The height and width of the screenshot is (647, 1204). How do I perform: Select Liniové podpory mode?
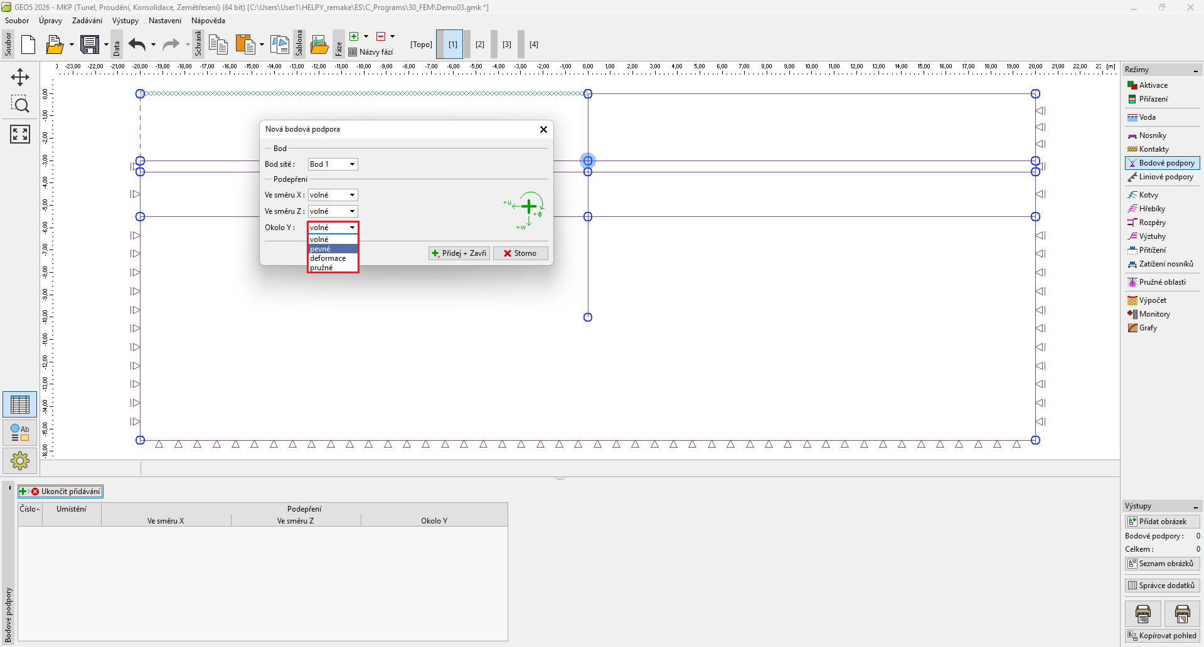(1166, 177)
